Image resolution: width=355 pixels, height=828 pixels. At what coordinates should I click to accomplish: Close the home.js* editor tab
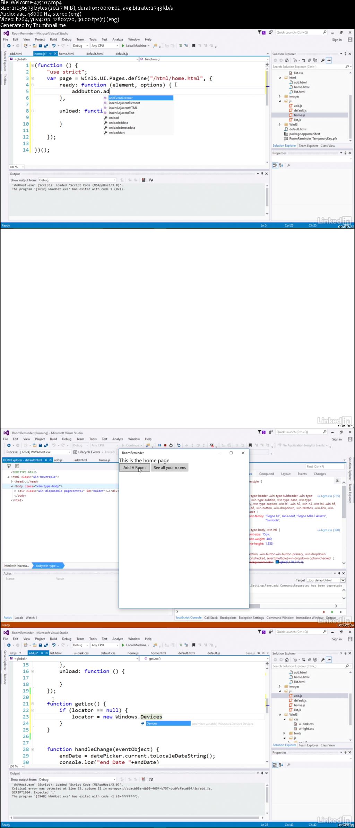[x=55, y=54]
